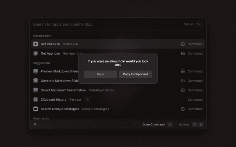Click the Tab key hint beside Ask AI
The image size is (236, 147).
tap(199, 24)
